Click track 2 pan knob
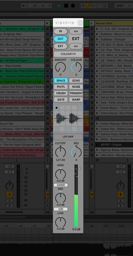This screenshot has width=133, height=256. pos(9,185)
